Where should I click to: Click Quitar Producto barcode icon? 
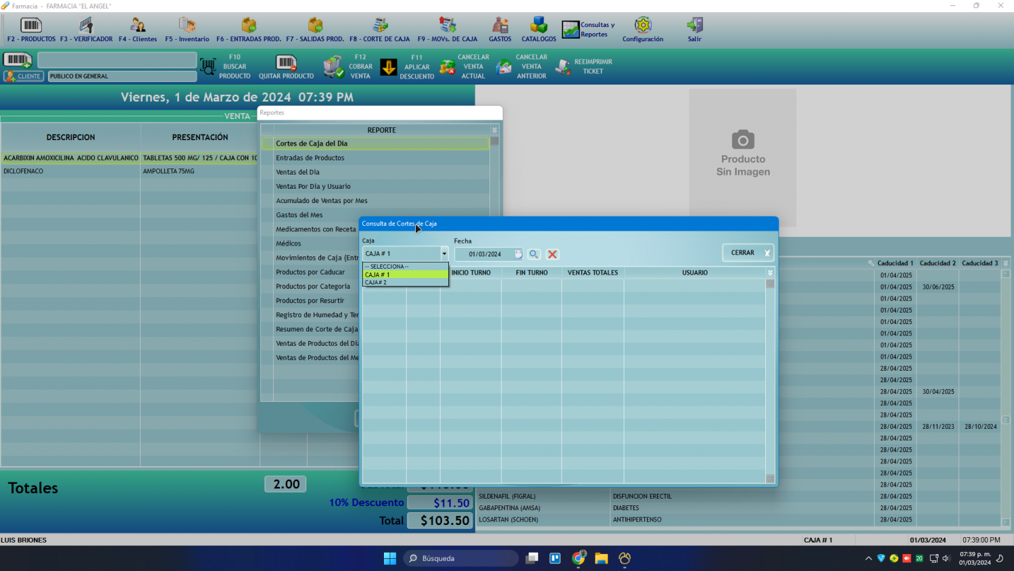[x=286, y=67]
